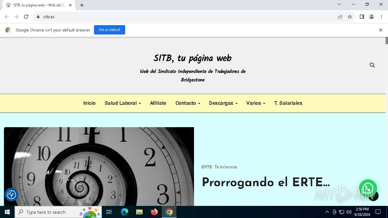Click the browser forward arrow
This screenshot has height=218, width=388.
[x=16, y=17]
